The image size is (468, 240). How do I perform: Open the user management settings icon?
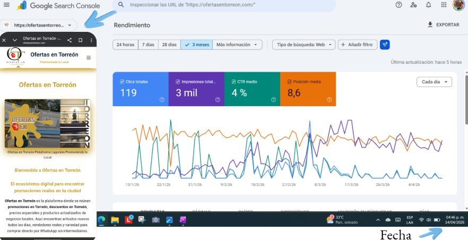tap(413, 5)
